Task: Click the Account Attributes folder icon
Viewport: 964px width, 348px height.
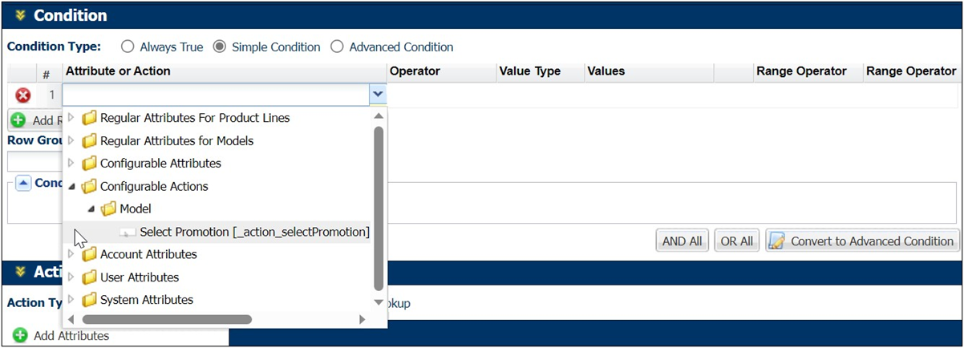Action: point(89,254)
